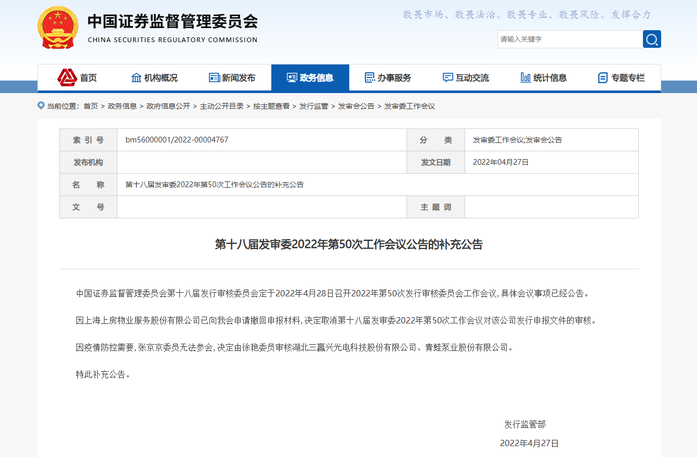This screenshot has width=697, height=457.
Task: Select the 政务信息 navigation tab
Action: tap(310, 78)
